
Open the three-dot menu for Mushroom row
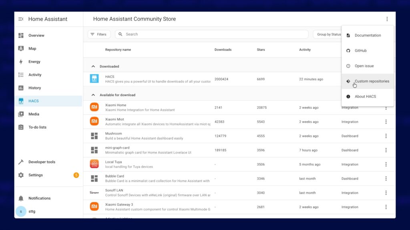point(386,136)
